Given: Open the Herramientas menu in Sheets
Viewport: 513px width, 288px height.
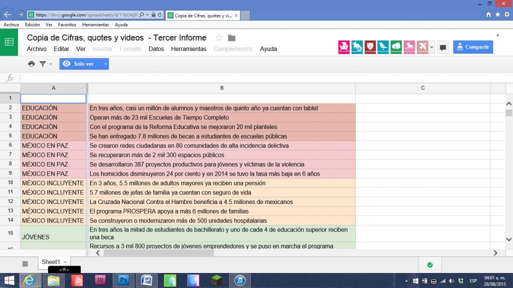Looking at the screenshot, I should pos(188,49).
